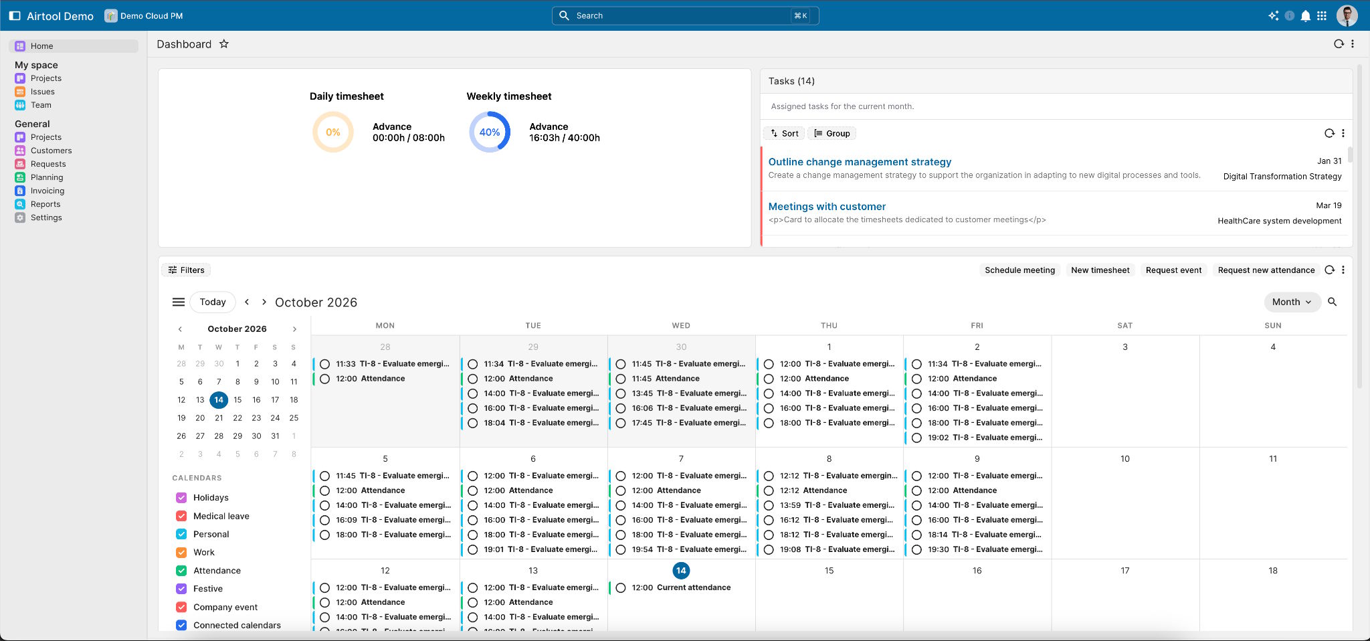Viewport: 1370px width, 641px height.
Task: Open the AI sparkle assistant icon
Action: 1273,15
